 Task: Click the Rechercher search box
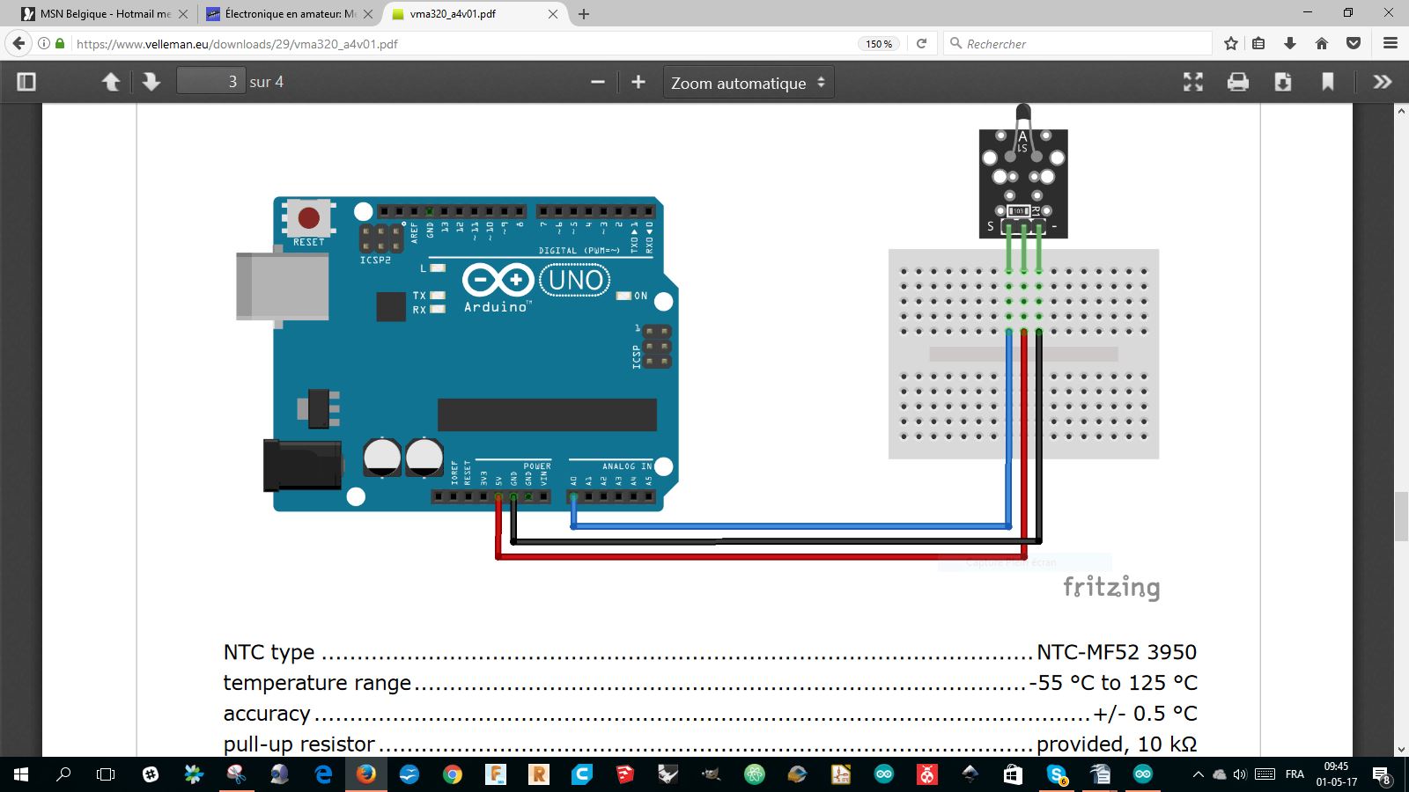click(x=1078, y=44)
